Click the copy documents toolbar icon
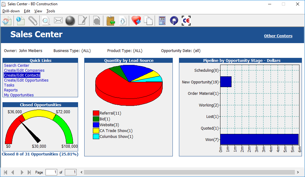This screenshot has width=305, height=177. click(148, 21)
